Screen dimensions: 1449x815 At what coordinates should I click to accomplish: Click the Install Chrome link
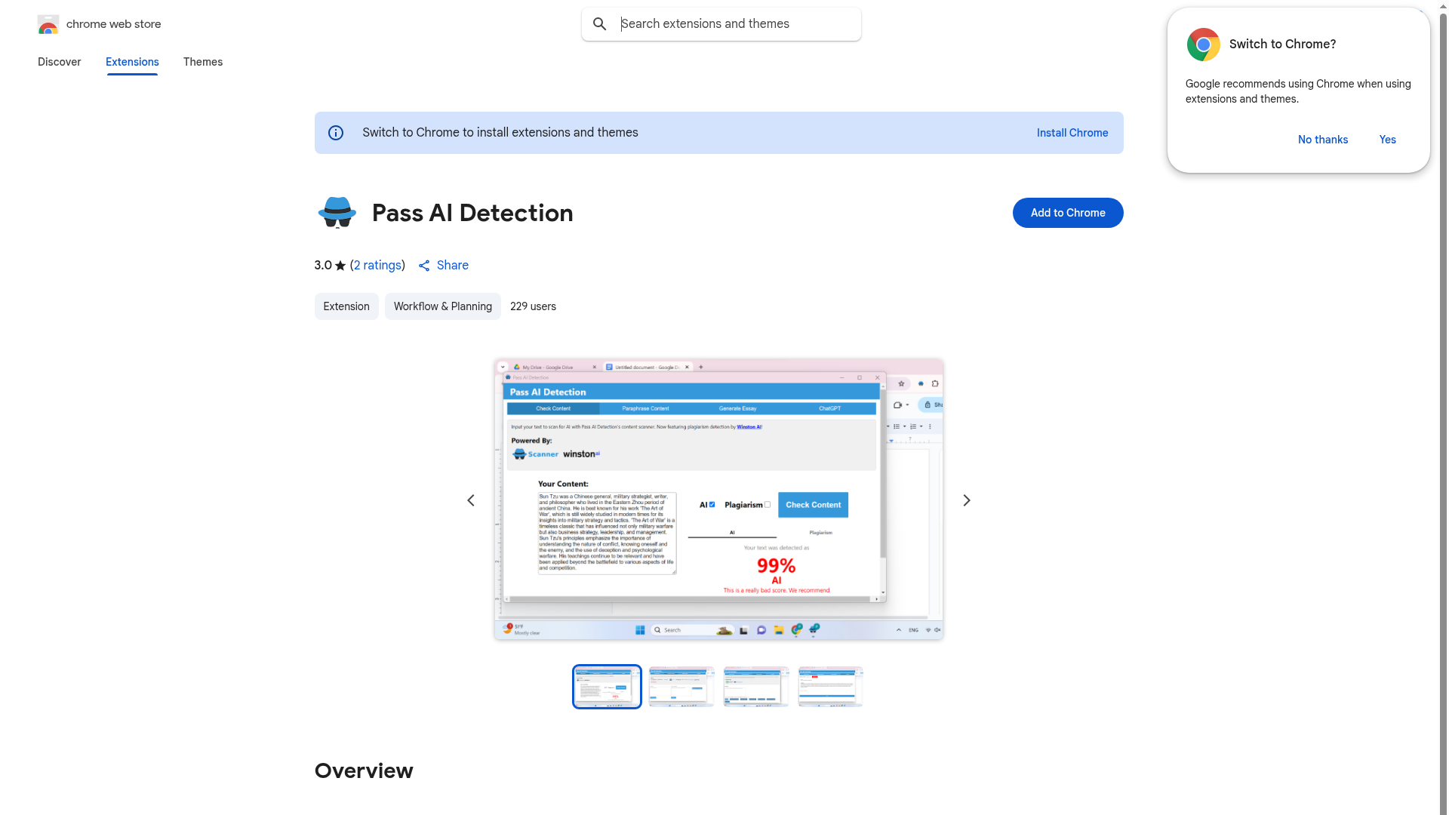1072,133
